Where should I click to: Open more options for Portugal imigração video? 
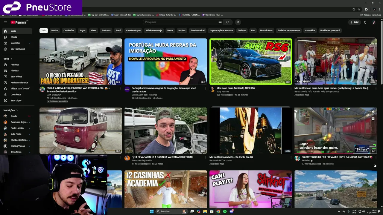(206, 88)
